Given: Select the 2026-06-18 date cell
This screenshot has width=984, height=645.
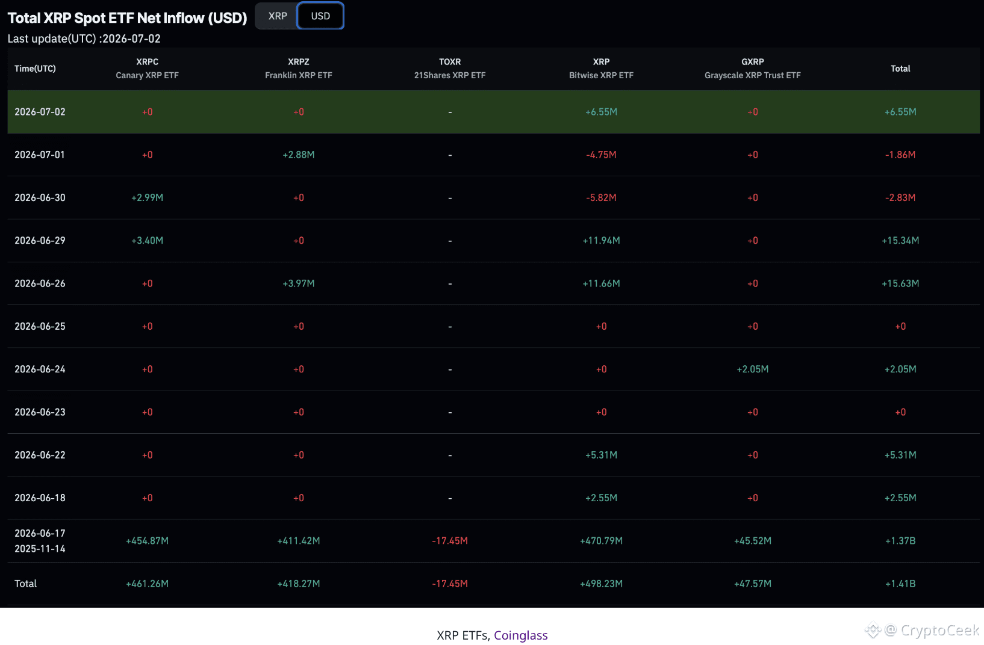Looking at the screenshot, I should 40,498.
